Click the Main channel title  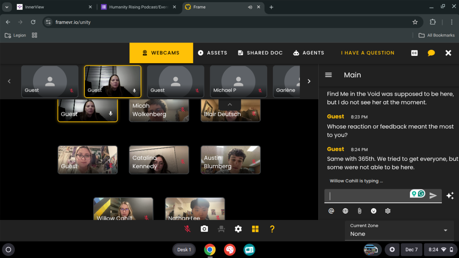pyautogui.click(x=352, y=75)
